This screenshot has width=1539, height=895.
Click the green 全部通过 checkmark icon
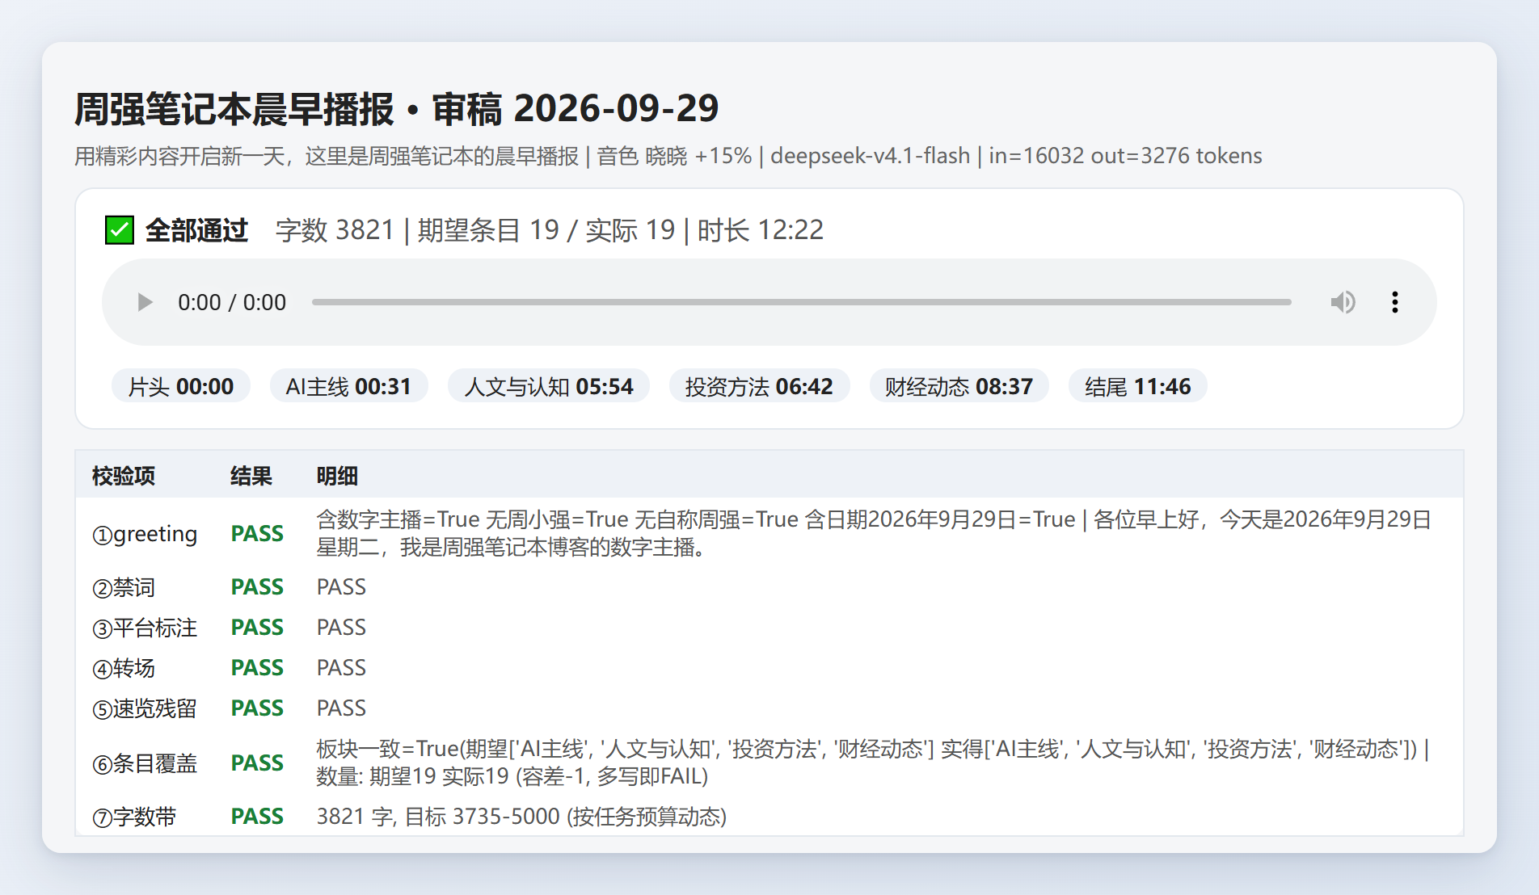pos(120,230)
